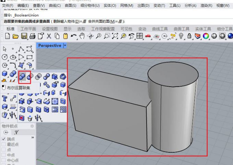Screen dimensions: 233x165
Task: Switch to the 实体工具 toolbar tab
Action: click(203, 29)
